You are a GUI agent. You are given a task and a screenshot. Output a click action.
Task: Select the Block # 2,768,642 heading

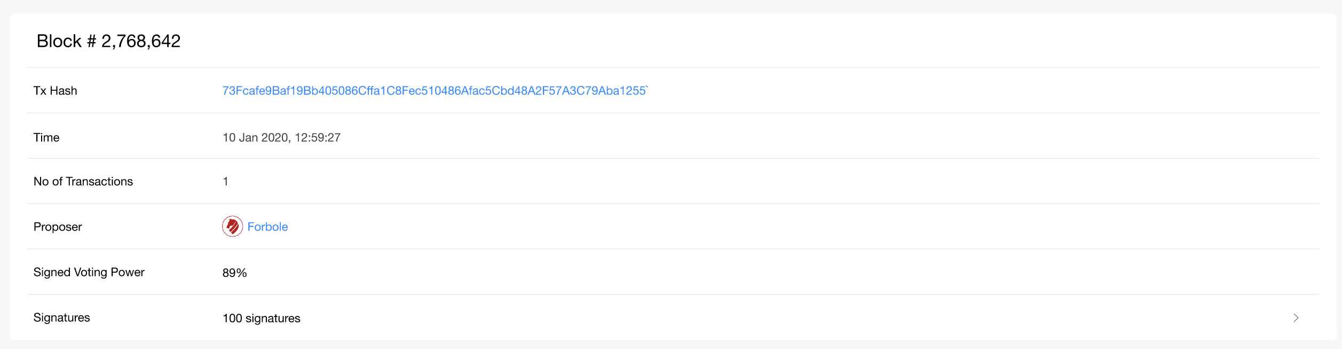(x=109, y=41)
